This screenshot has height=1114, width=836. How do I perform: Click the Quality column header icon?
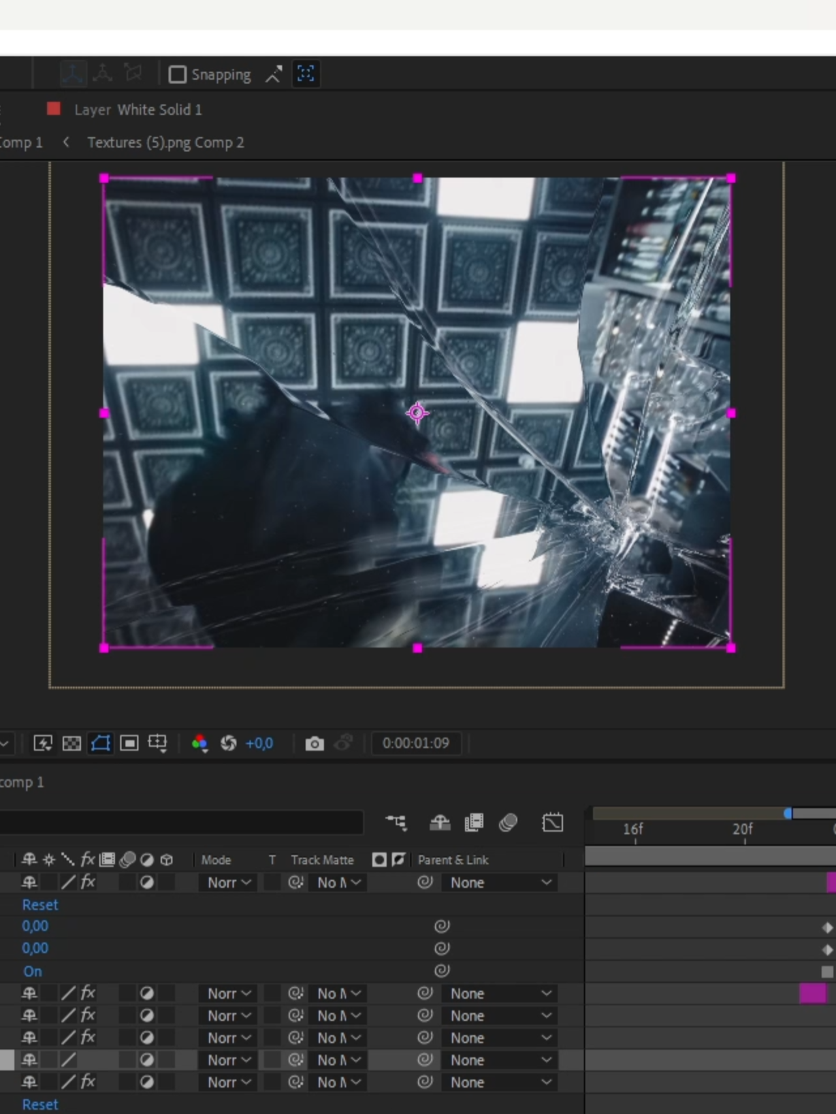click(x=68, y=859)
